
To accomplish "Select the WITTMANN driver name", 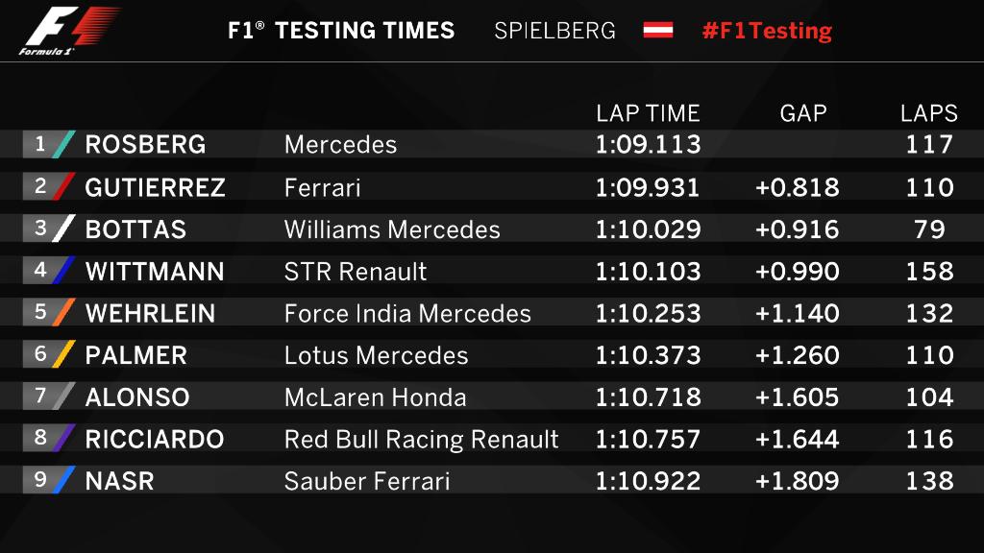I will click(155, 272).
